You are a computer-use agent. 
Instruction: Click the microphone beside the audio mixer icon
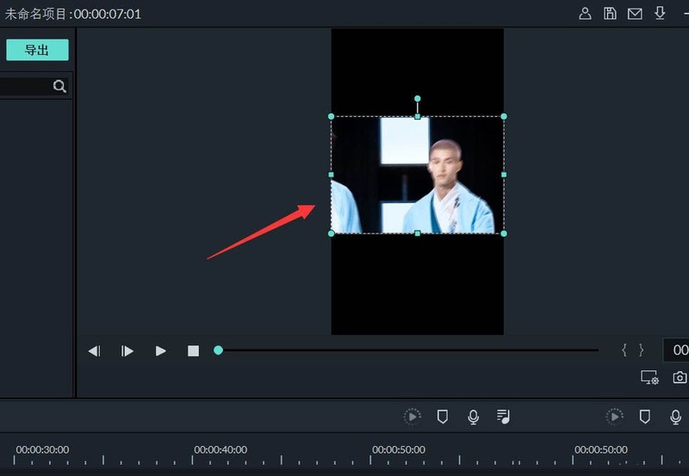pos(473,417)
